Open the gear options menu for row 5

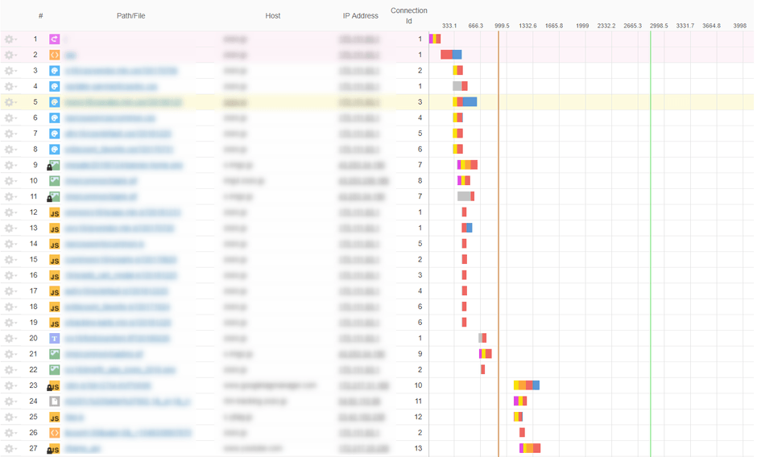[x=10, y=102]
